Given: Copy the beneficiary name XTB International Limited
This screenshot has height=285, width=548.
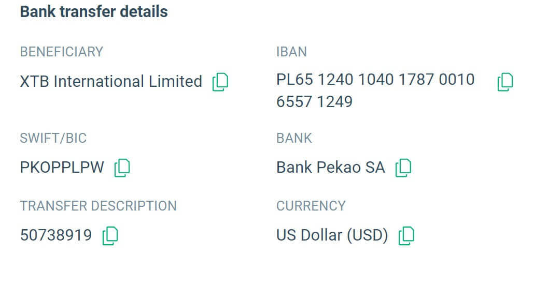Looking at the screenshot, I should coord(220,82).
